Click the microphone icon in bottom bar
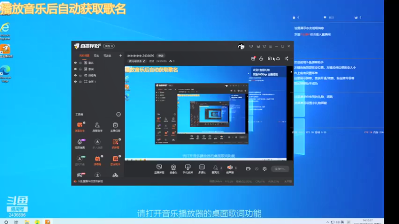399x224 pixels. pyautogui.click(x=215, y=169)
